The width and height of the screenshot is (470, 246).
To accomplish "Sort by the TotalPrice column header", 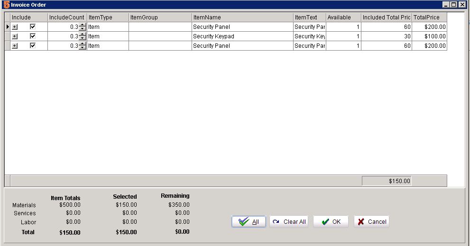I will point(430,18).
